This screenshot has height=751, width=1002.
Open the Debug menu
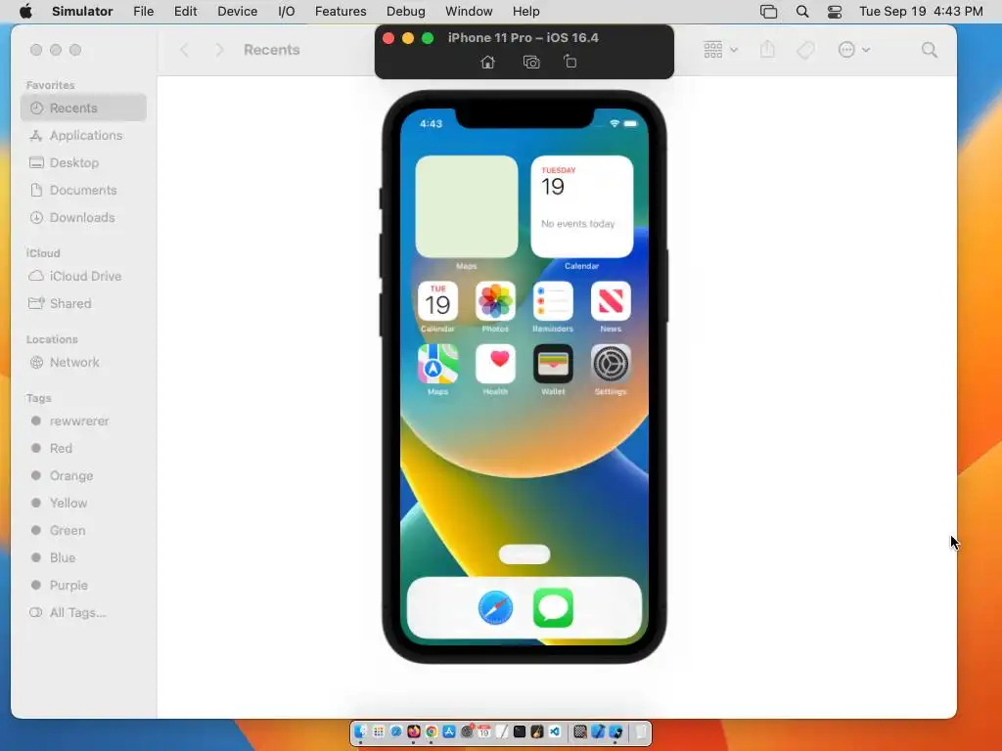pos(406,12)
